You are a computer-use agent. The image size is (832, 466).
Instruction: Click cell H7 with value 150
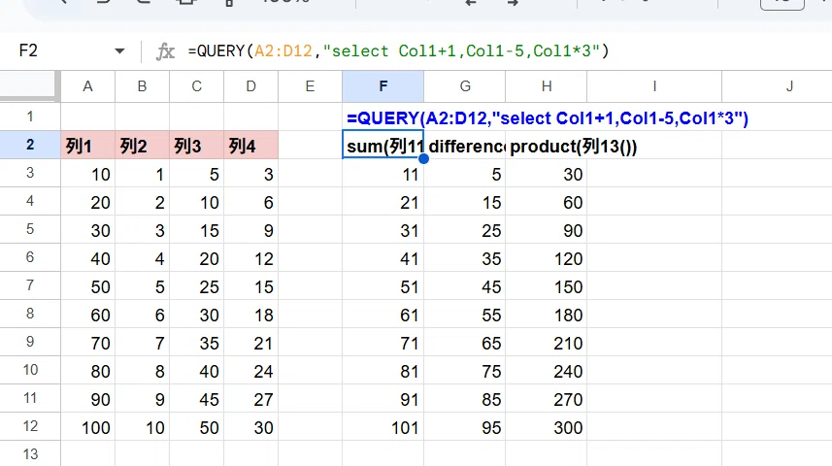coord(547,286)
